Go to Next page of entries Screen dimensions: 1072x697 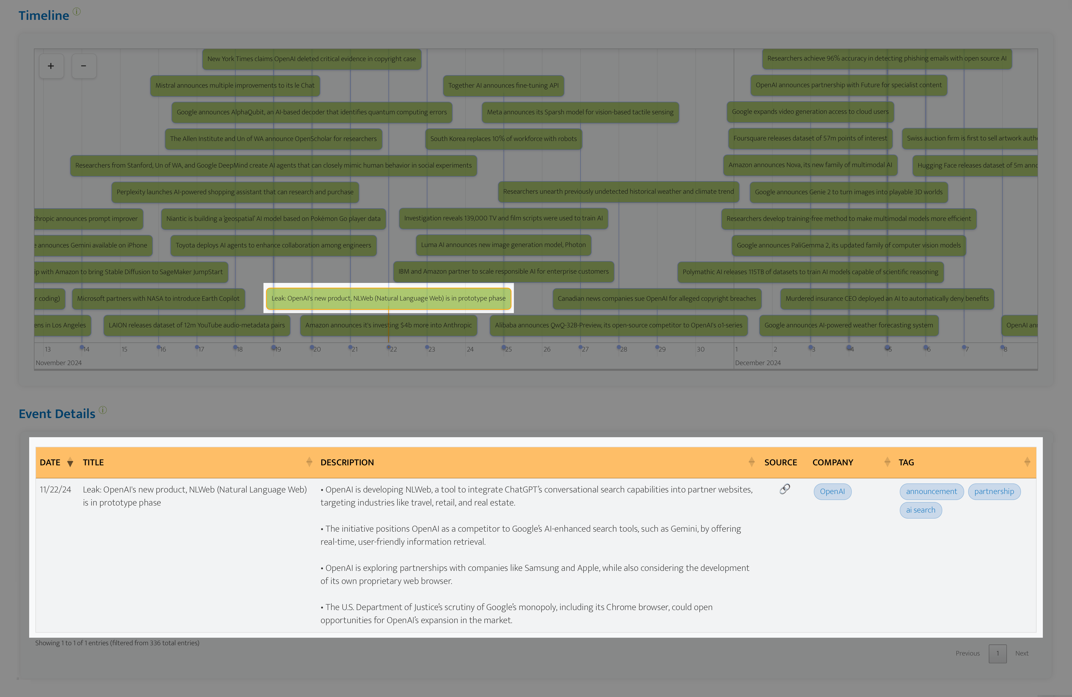pos(1021,653)
